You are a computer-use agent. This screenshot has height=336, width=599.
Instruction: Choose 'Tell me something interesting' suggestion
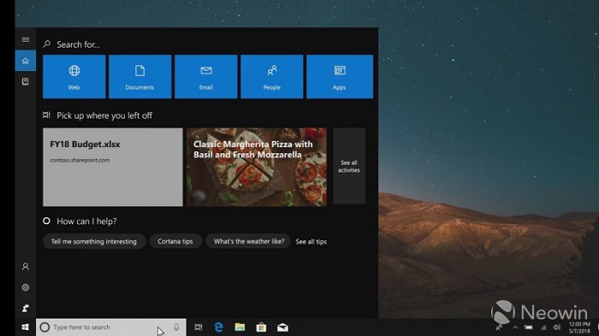94,241
